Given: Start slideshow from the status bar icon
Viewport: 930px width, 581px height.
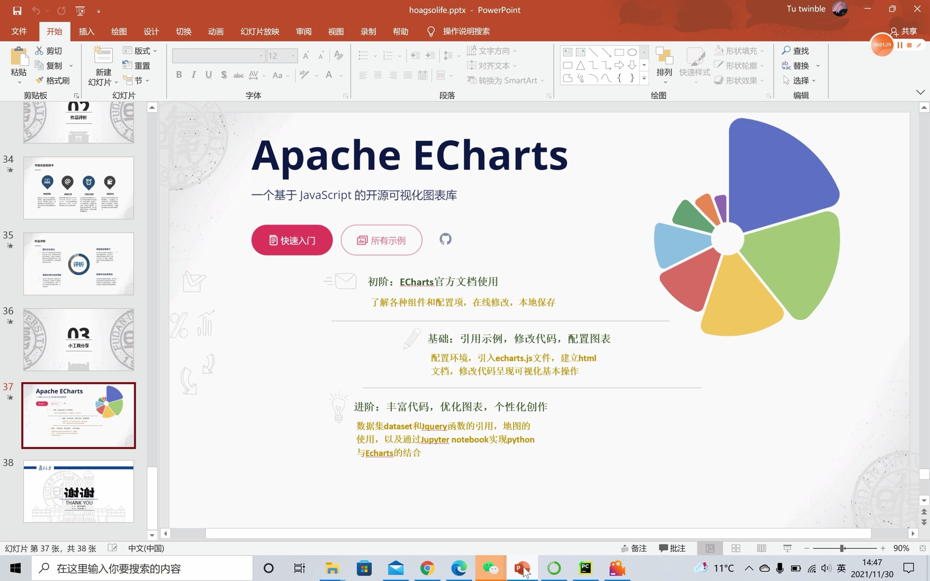Looking at the screenshot, I should [787, 548].
